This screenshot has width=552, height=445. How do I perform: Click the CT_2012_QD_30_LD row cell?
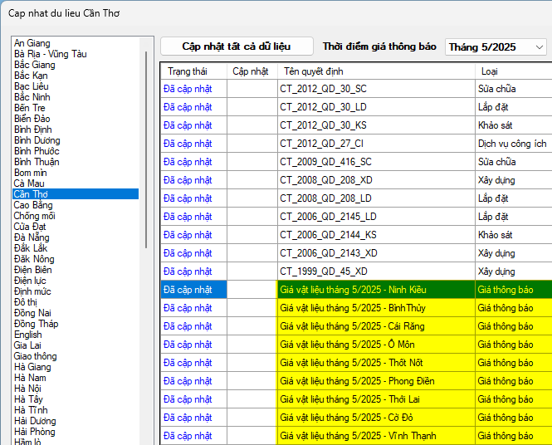click(376, 107)
